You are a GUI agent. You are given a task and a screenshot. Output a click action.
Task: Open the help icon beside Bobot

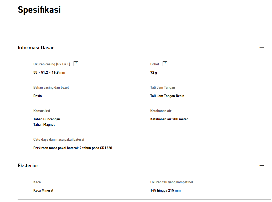click(x=165, y=64)
